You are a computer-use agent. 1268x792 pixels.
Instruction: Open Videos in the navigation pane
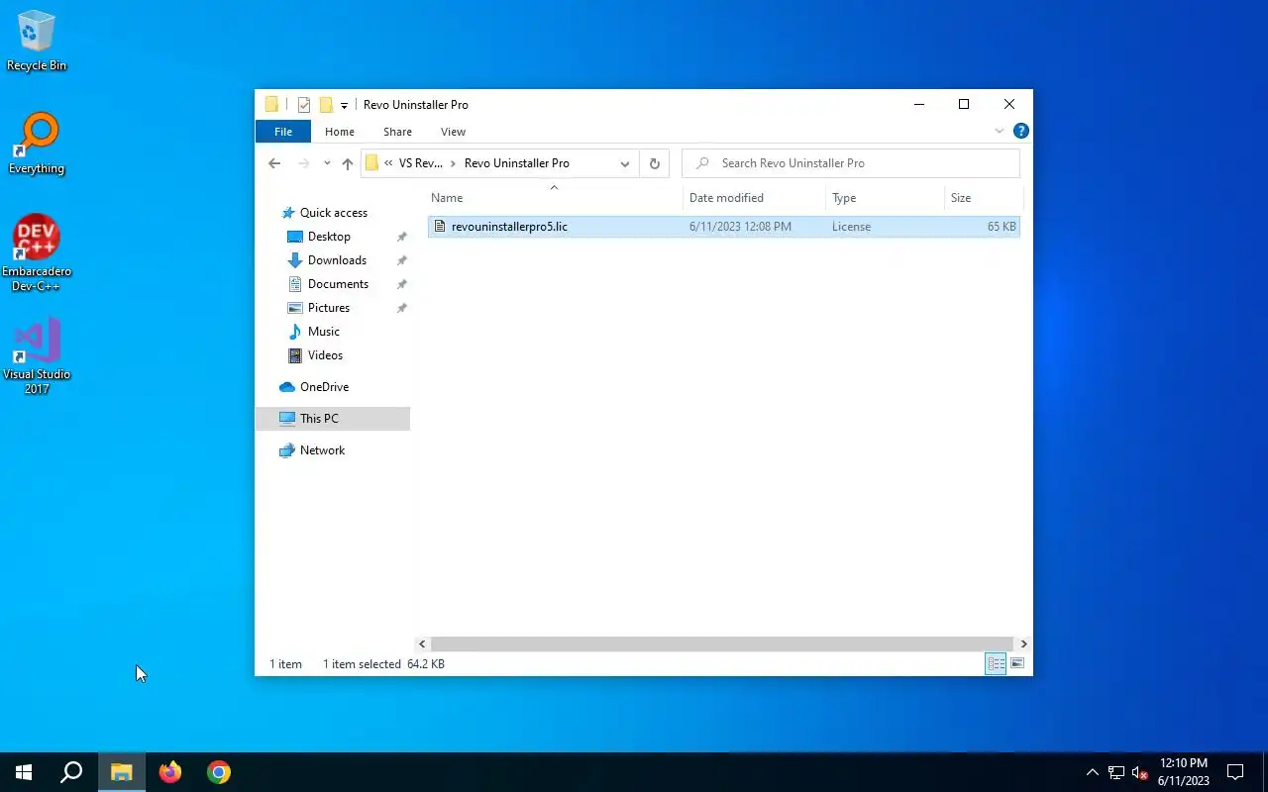pyautogui.click(x=325, y=355)
